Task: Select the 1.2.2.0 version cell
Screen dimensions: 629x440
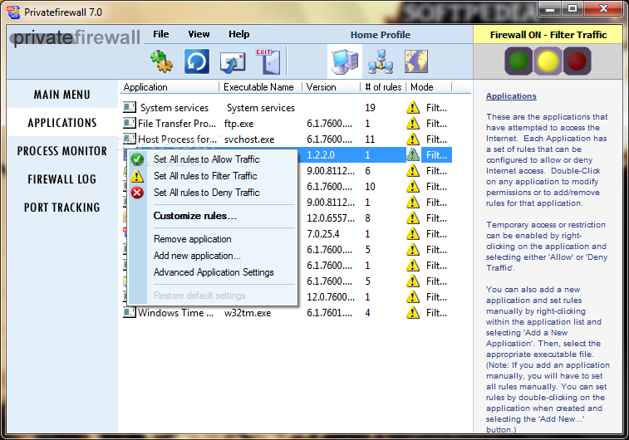Action: pyautogui.click(x=321, y=155)
